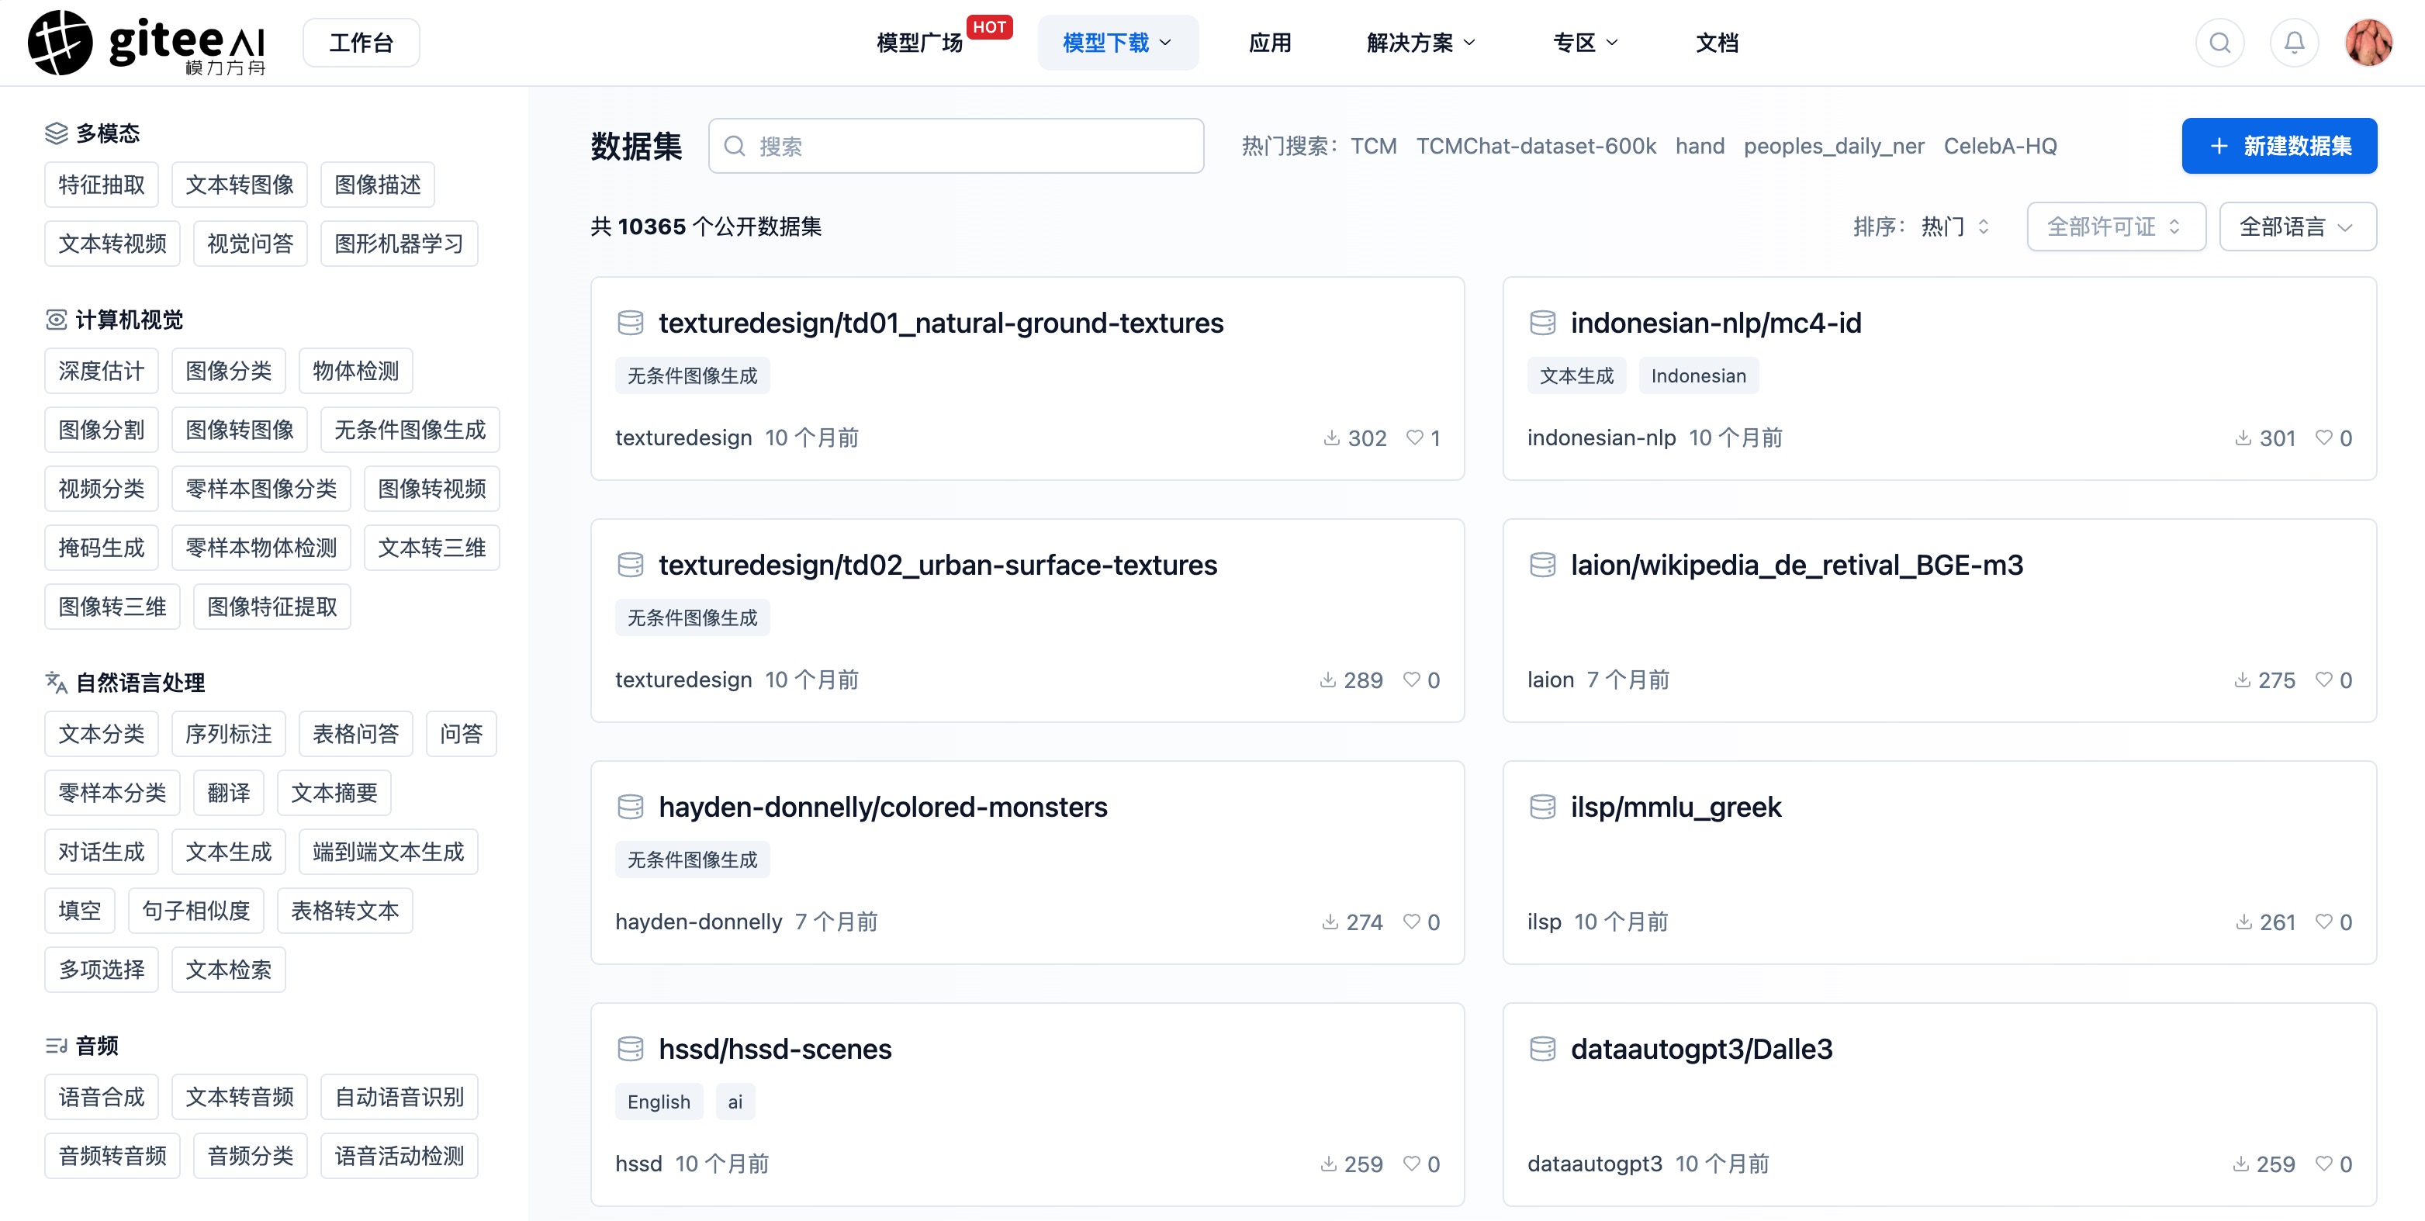
Task: Click the 新建数据集 button
Action: pyautogui.click(x=2279, y=146)
